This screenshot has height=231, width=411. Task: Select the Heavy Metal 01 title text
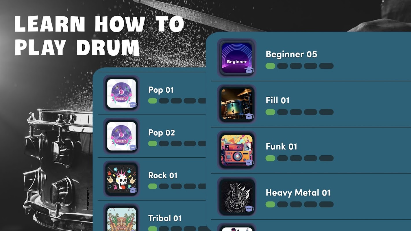298,193
